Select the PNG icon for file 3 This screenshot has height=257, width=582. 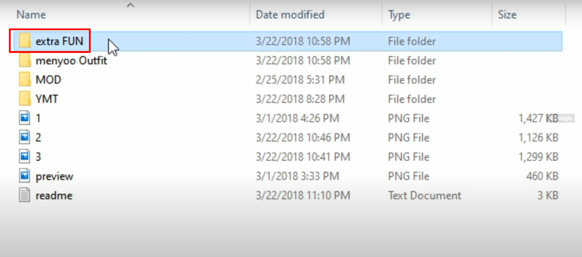pyautogui.click(x=25, y=157)
